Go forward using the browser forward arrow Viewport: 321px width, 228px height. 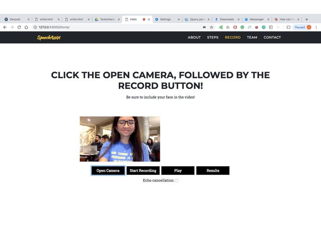[12, 27]
